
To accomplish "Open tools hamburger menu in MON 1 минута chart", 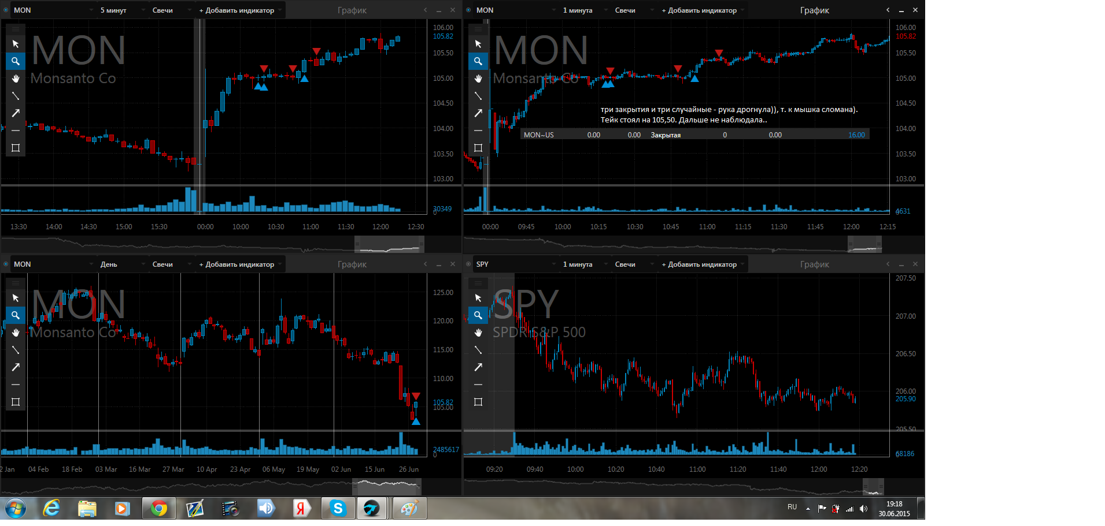I will click(x=478, y=28).
